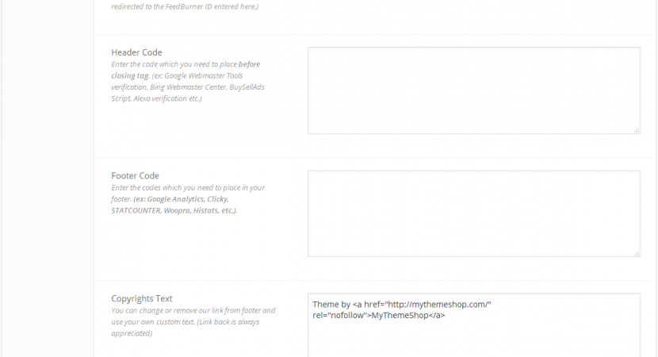Click the Header Code label

(136, 52)
